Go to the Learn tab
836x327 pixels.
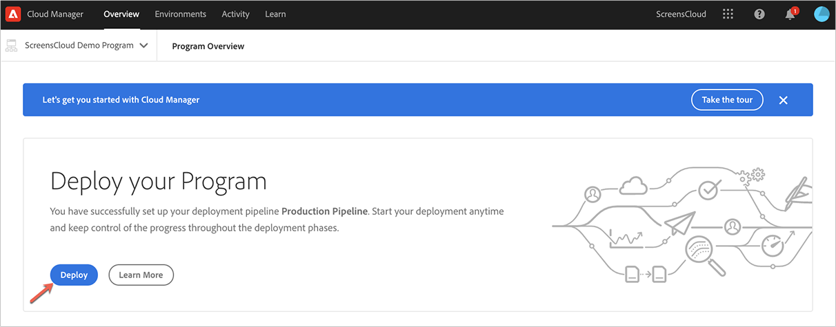(275, 14)
